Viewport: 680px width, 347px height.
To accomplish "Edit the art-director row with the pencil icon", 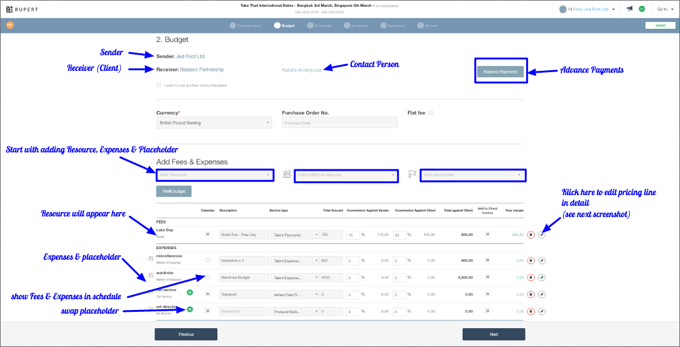I will tap(542, 311).
